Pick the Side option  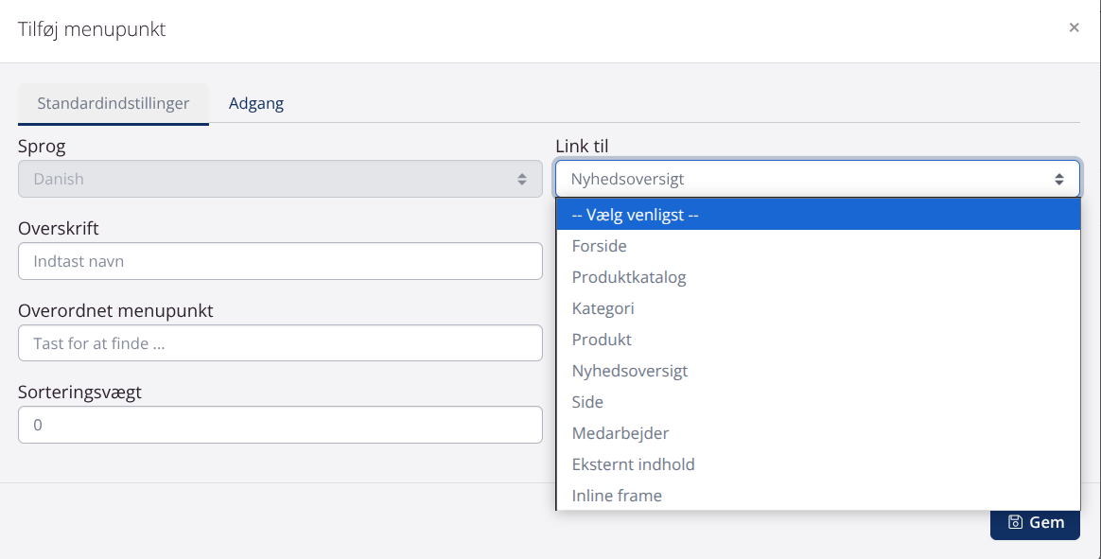coord(587,402)
